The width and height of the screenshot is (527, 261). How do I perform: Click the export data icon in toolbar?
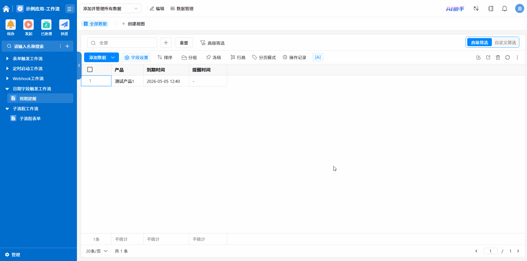488,57
